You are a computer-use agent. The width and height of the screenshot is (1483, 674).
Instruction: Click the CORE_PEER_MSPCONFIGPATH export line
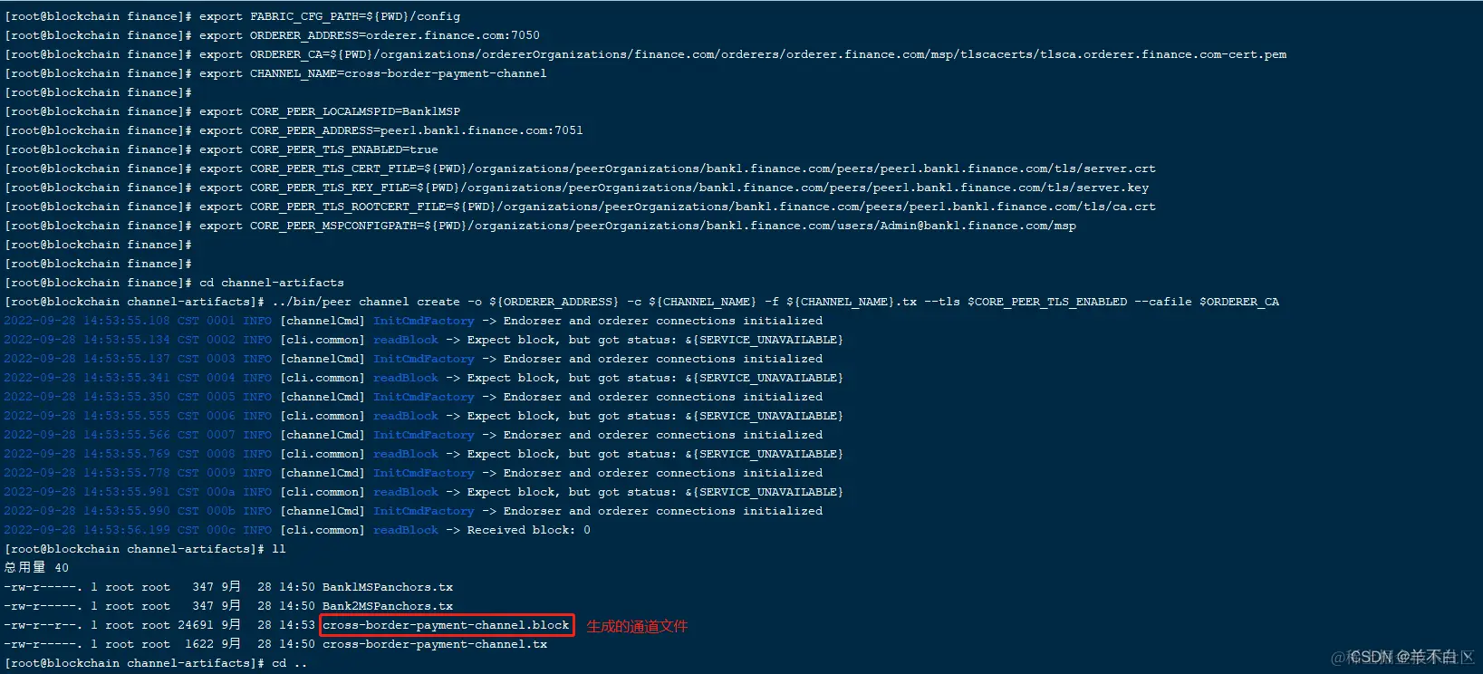(x=540, y=226)
